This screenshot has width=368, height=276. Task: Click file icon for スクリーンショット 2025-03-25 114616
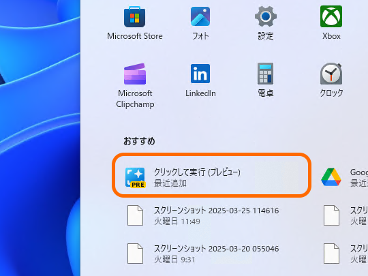135,215
